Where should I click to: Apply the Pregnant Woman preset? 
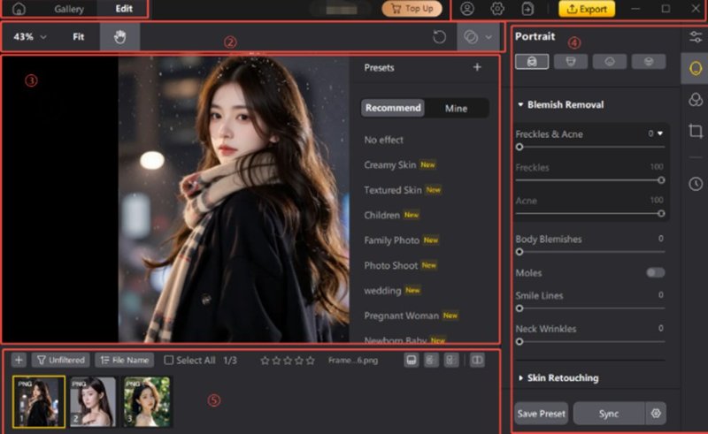pyautogui.click(x=402, y=316)
